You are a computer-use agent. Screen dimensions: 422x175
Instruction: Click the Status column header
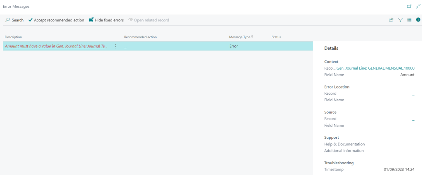click(276, 37)
